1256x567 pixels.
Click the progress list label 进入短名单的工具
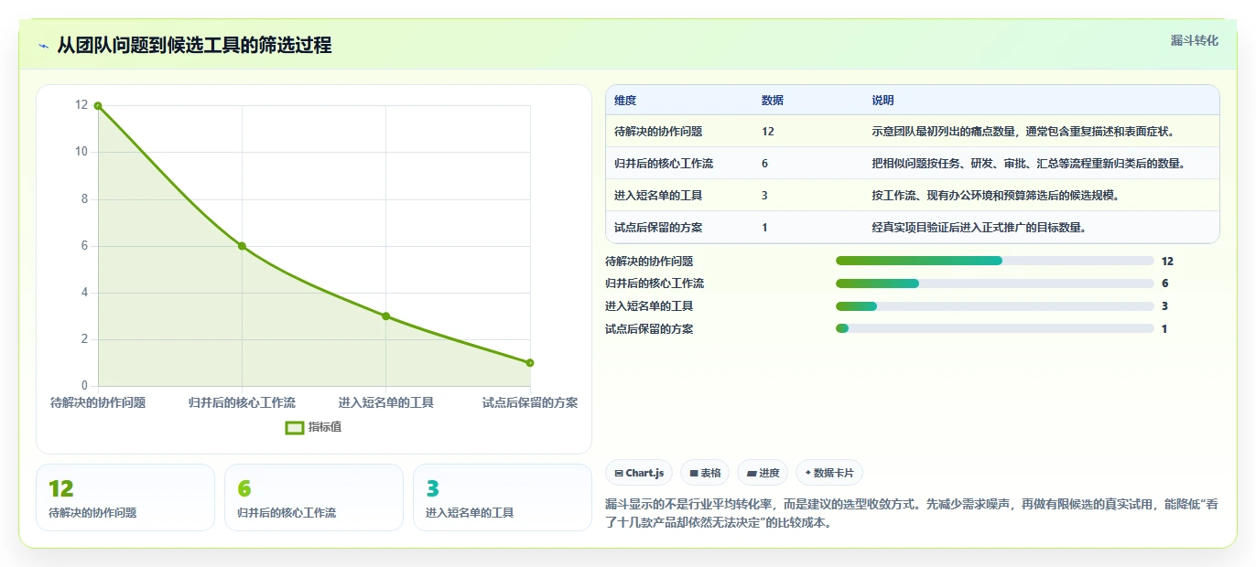649,306
